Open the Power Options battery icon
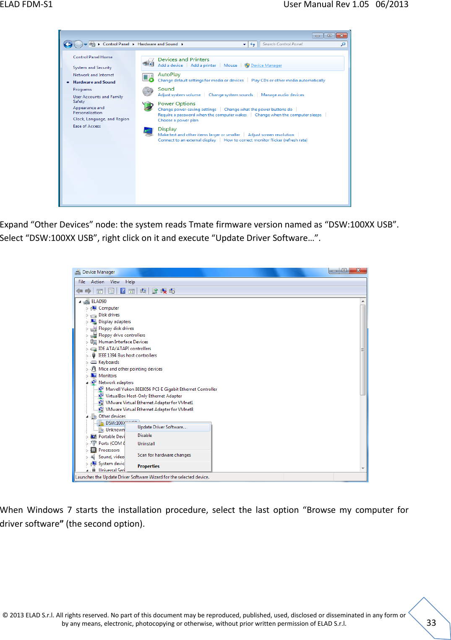The height and width of the screenshot is (640, 451). click(x=148, y=107)
